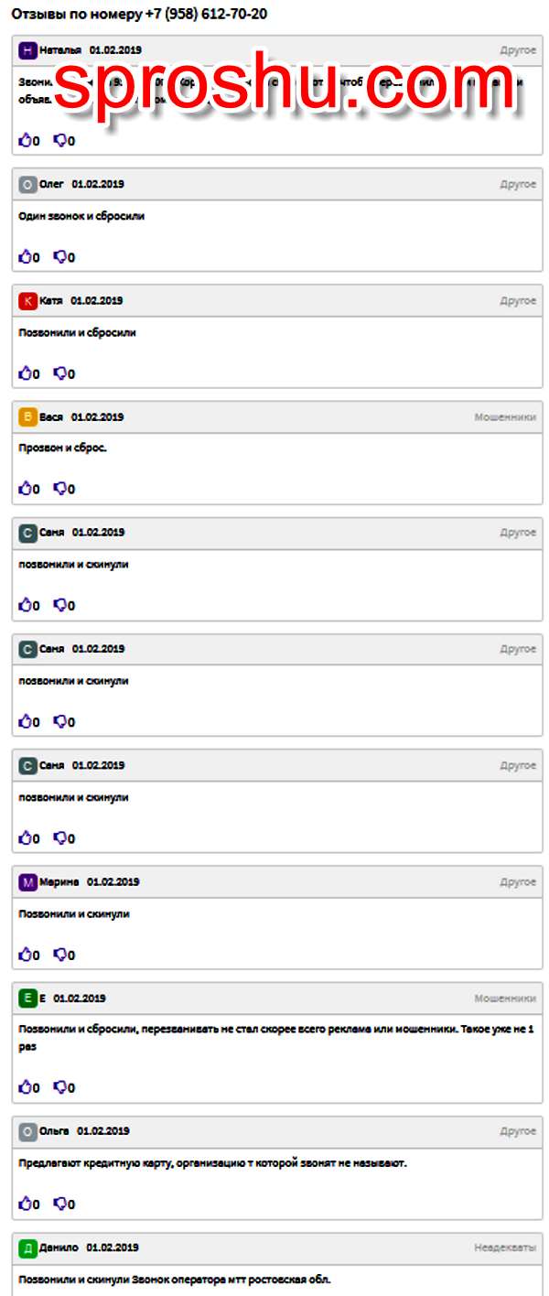Click 'Другое' tag on Ольга's review
This screenshot has width=549, height=1296.
(x=518, y=1131)
